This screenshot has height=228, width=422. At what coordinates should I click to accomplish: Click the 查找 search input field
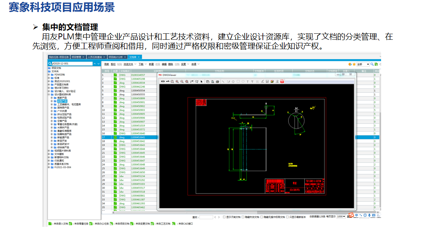(x=206, y=217)
